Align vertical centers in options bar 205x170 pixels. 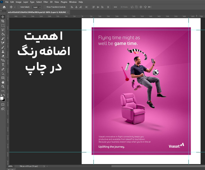click(98, 7)
